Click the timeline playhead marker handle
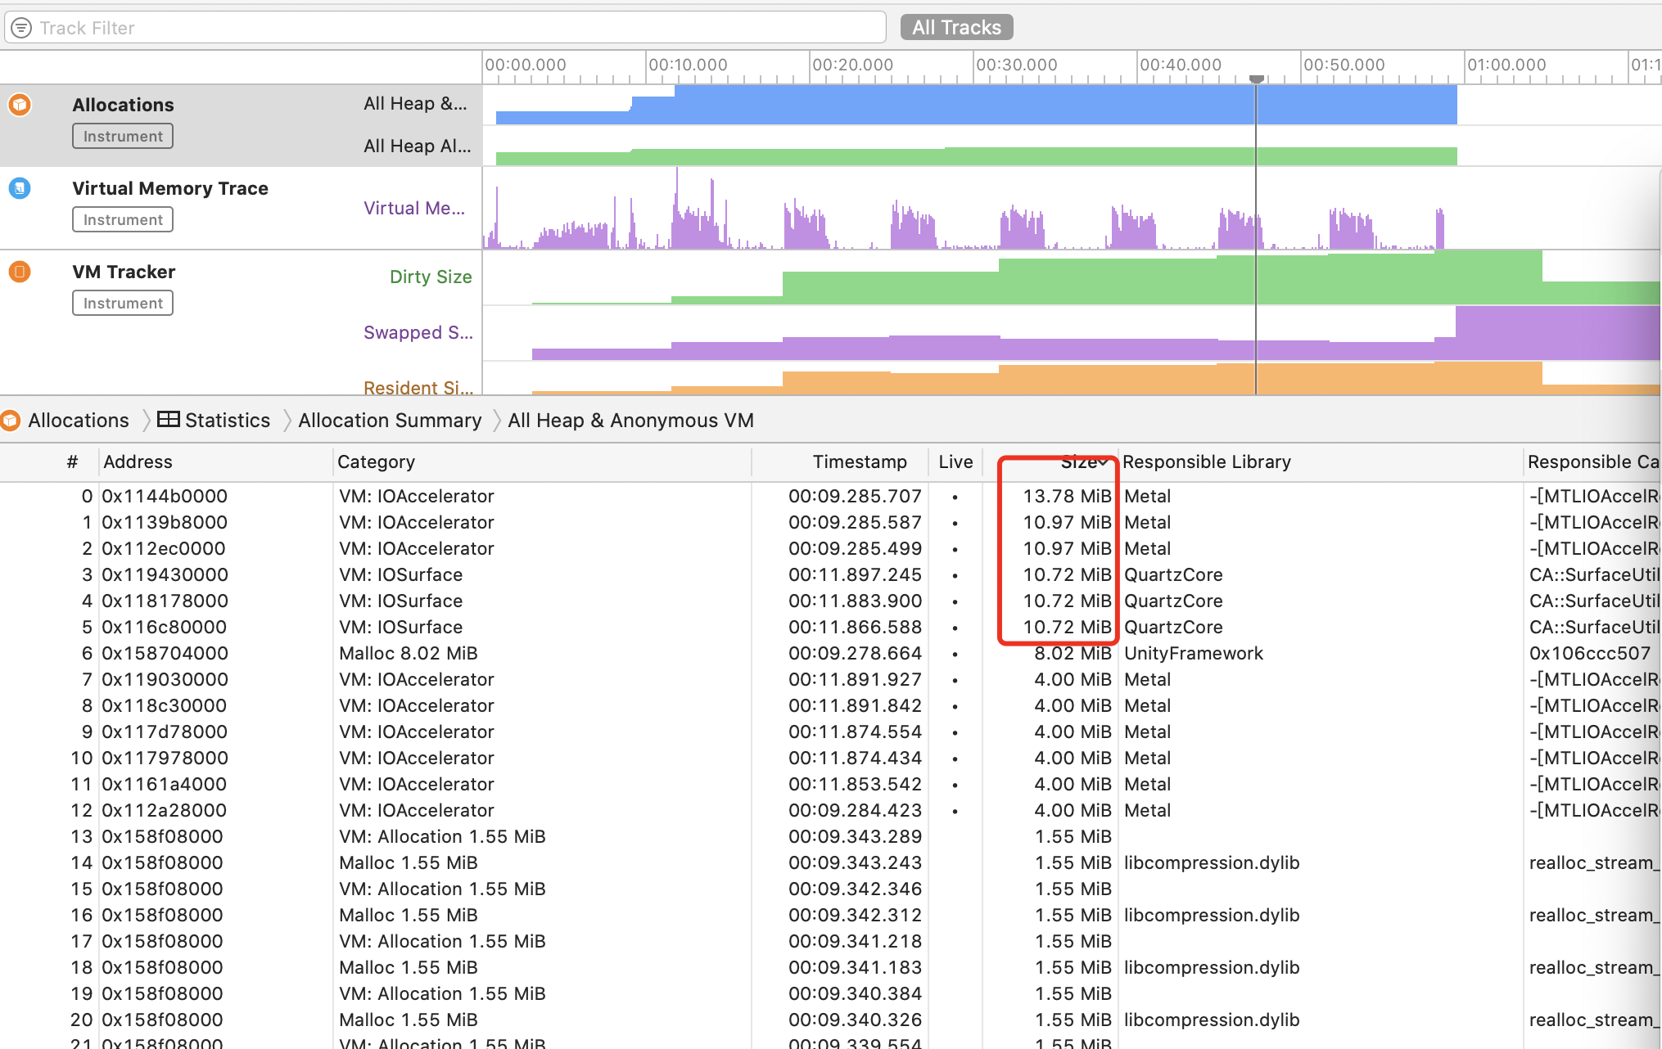The image size is (1662, 1049). coord(1257,79)
